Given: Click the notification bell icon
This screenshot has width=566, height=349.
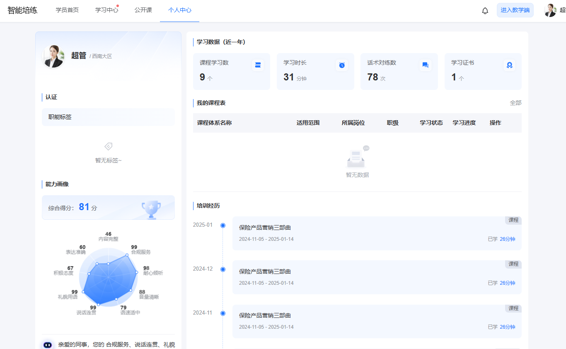Looking at the screenshot, I should [x=485, y=11].
